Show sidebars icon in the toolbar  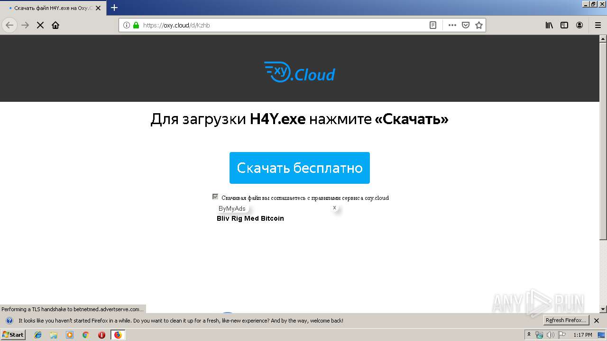click(564, 25)
